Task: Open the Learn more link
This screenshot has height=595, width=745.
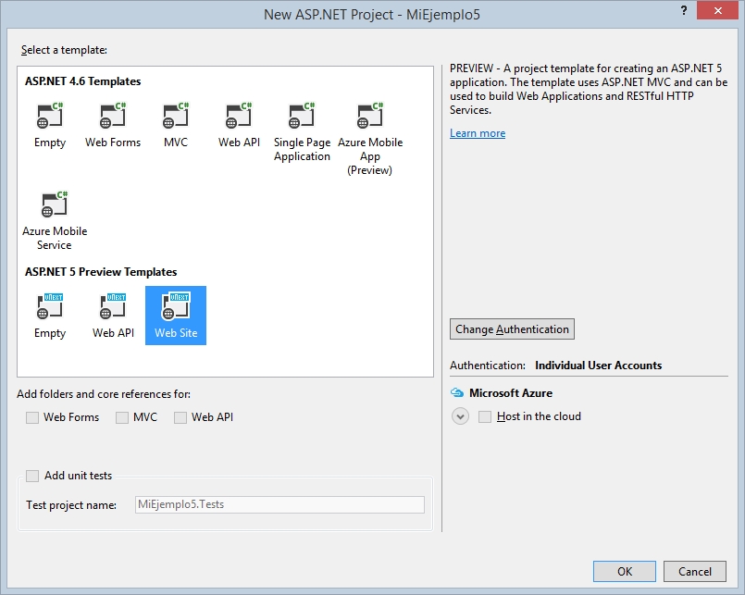Action: [478, 133]
